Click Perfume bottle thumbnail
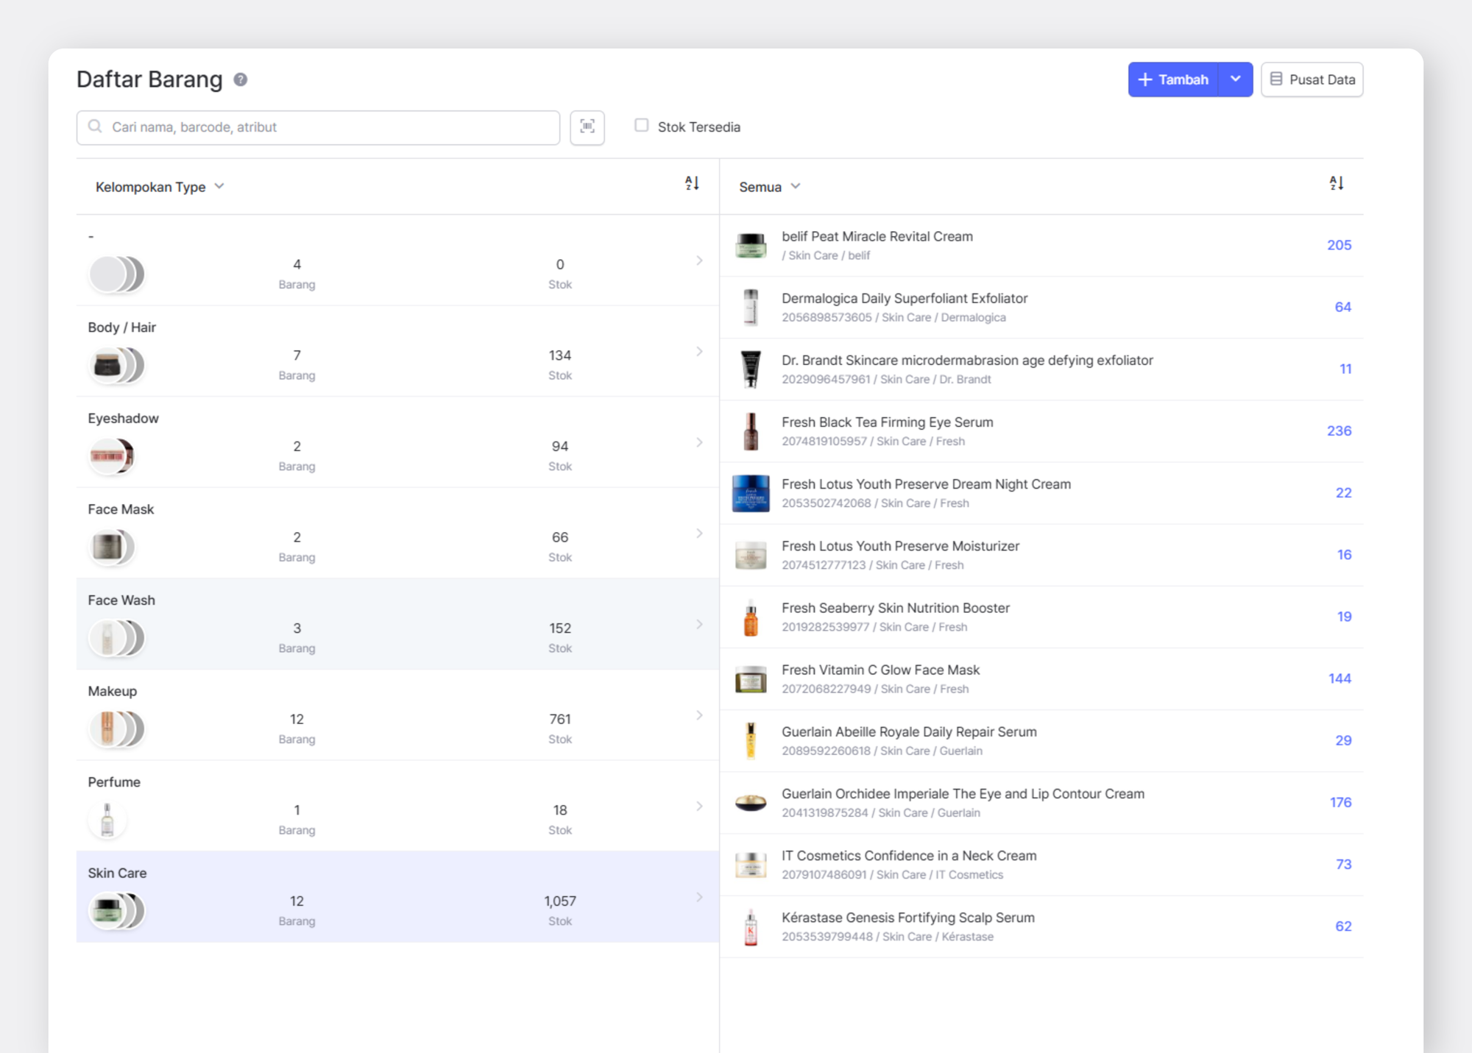The image size is (1472, 1053). 107,820
